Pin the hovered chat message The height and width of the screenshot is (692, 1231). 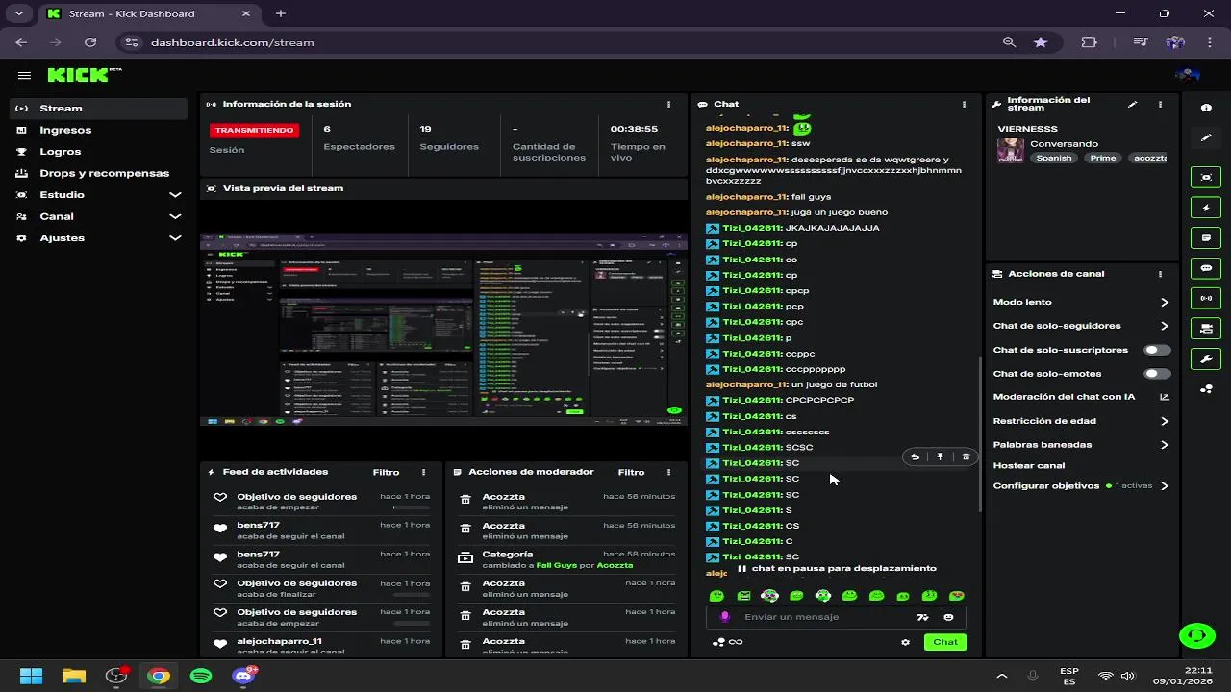(941, 457)
